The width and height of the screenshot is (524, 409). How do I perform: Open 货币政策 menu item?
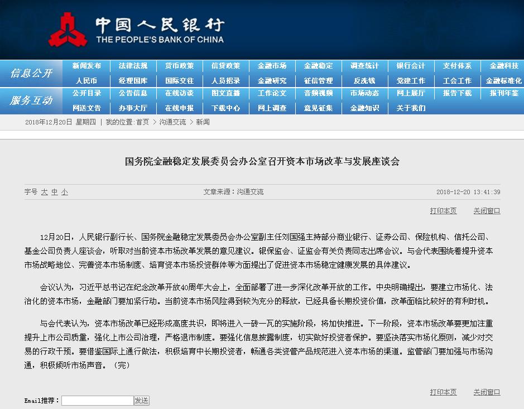tap(180, 66)
